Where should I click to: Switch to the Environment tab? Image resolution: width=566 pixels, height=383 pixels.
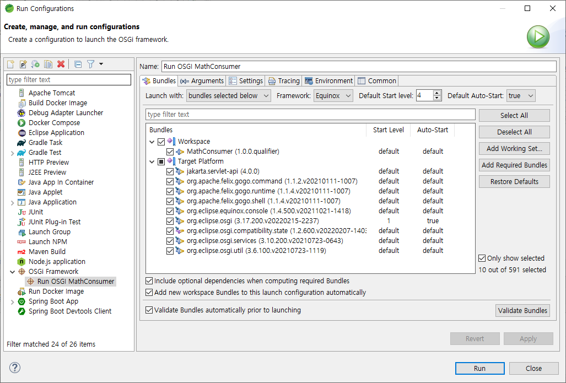click(x=329, y=81)
